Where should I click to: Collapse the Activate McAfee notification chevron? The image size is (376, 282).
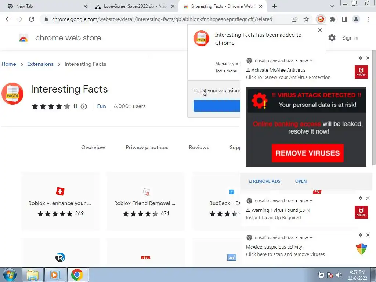tap(311, 61)
